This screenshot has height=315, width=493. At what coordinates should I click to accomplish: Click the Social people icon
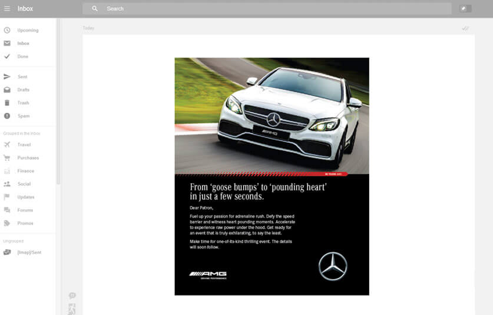[7, 184]
